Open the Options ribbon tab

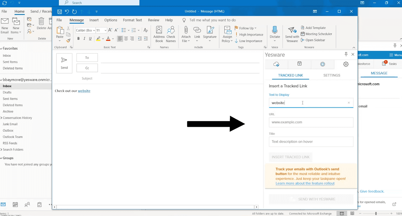click(x=111, y=20)
